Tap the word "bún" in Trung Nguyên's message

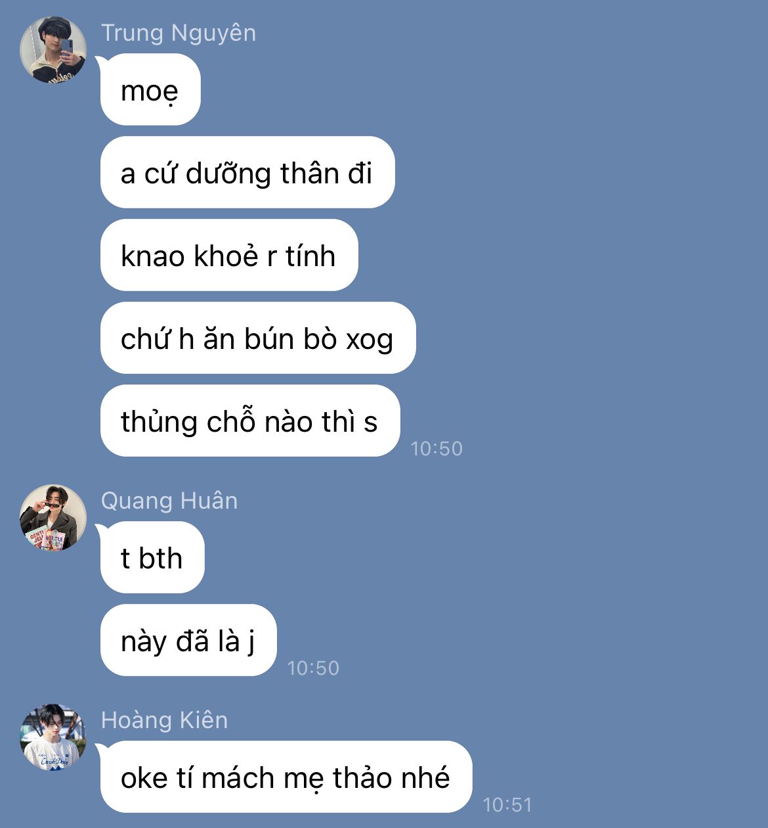(x=269, y=339)
